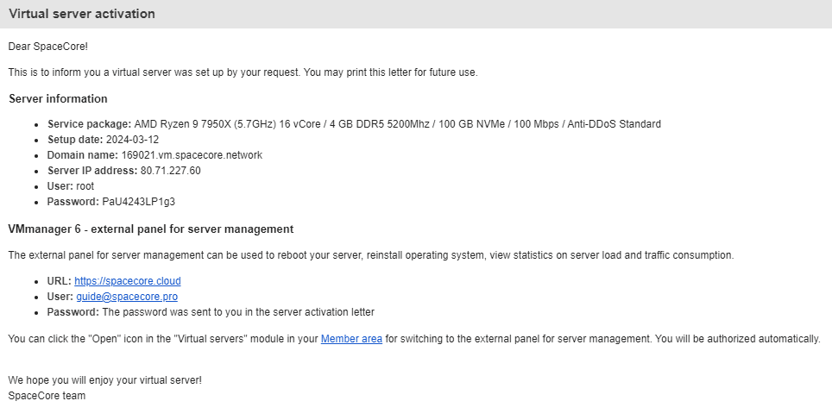
Task: Click the Service package label
Action: tap(90, 124)
